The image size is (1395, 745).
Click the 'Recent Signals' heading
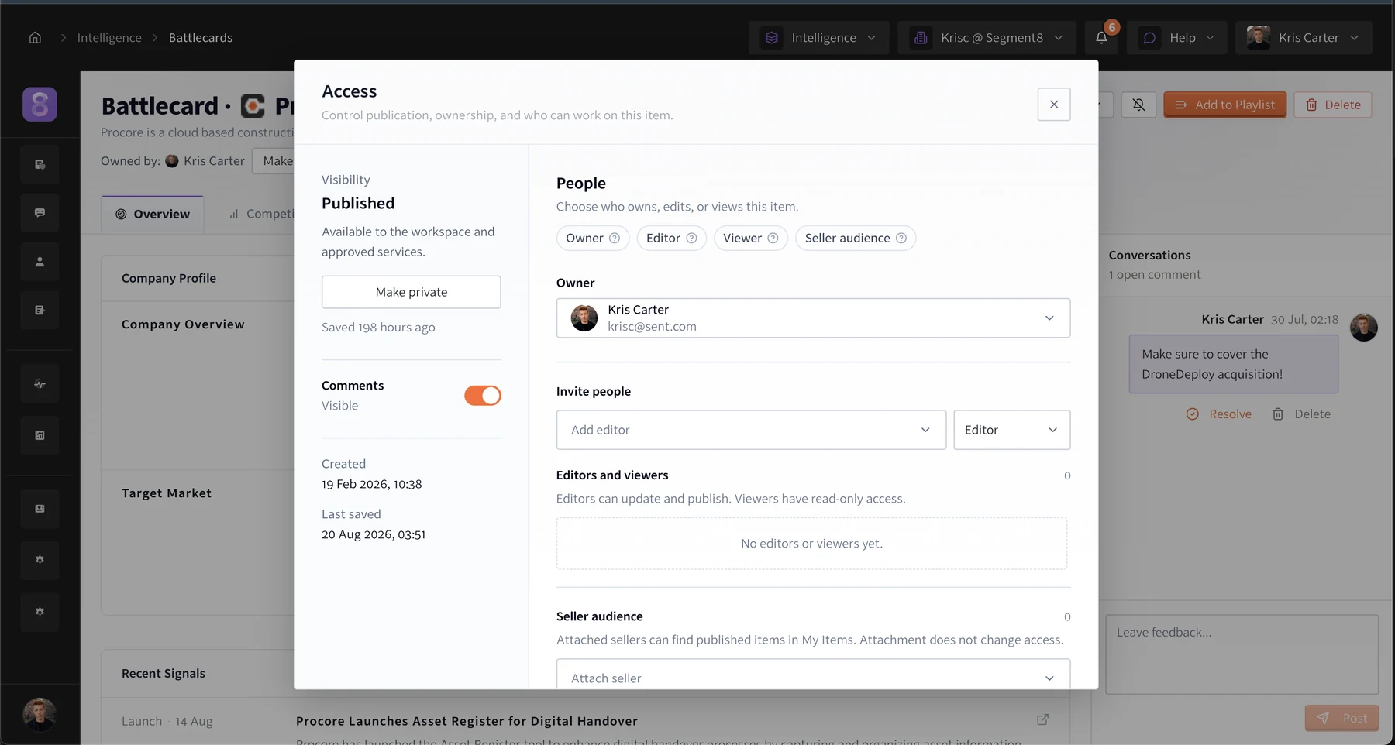pyautogui.click(x=164, y=673)
